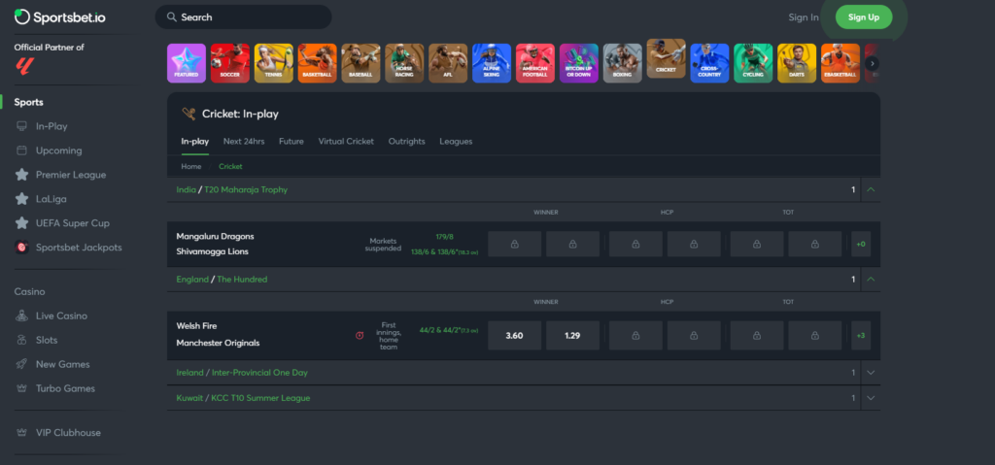Screen dimensions: 995x465
Task: Click the LaLiga partner logo
Action: (25, 65)
